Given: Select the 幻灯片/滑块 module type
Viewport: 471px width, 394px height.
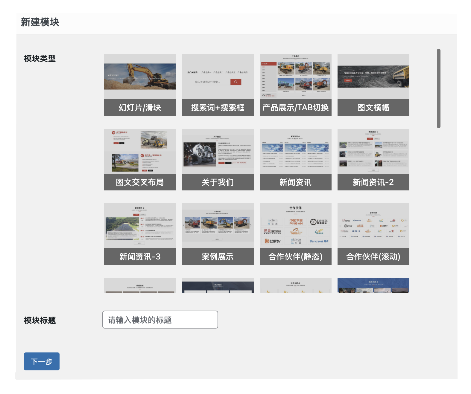Looking at the screenshot, I should pyautogui.click(x=140, y=85).
